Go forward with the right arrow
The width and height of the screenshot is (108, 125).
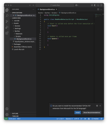pyautogui.click(x=33, y=5)
